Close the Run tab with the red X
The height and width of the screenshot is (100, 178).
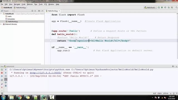coord(2,87)
